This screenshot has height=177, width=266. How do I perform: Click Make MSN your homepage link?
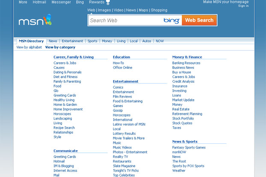point(226,2)
